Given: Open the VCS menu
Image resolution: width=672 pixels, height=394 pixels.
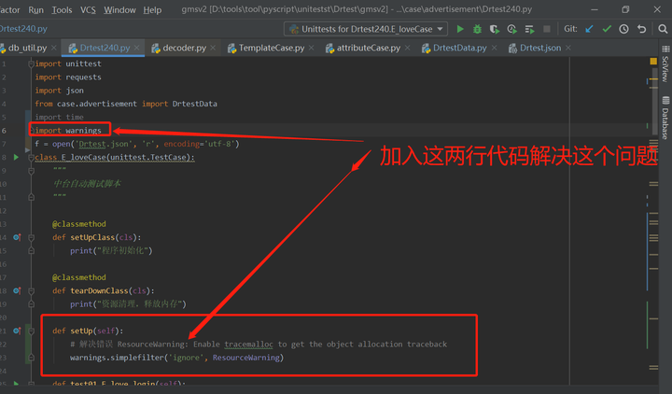Looking at the screenshot, I should [x=88, y=9].
